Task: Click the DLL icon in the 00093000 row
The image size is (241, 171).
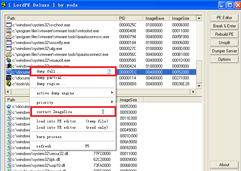Action: tap(9, 112)
